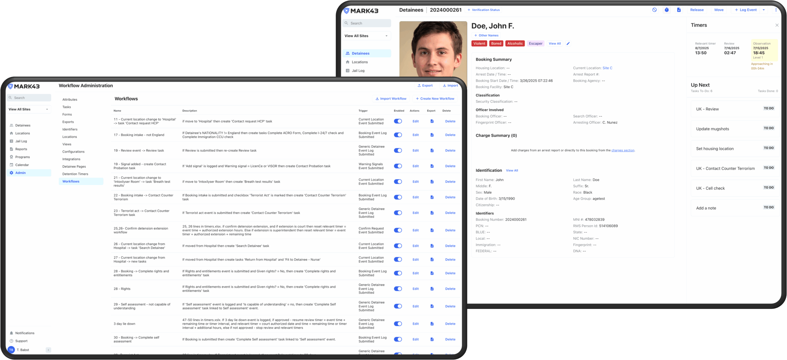The height and width of the screenshot is (360, 787).
Task: Open View All Sites dropdown in admin sidebar
Action: coord(28,109)
